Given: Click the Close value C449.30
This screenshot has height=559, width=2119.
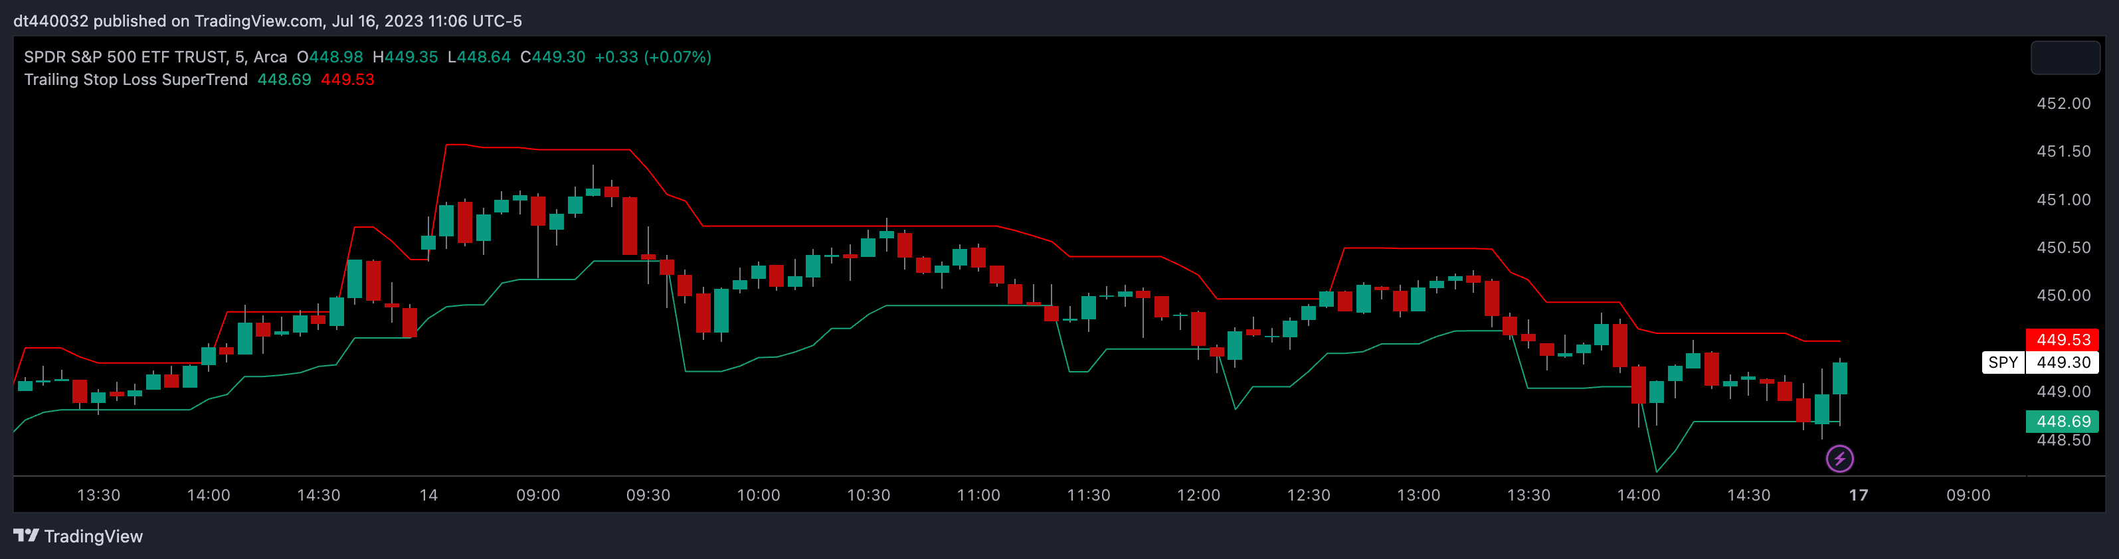Looking at the screenshot, I should [553, 56].
